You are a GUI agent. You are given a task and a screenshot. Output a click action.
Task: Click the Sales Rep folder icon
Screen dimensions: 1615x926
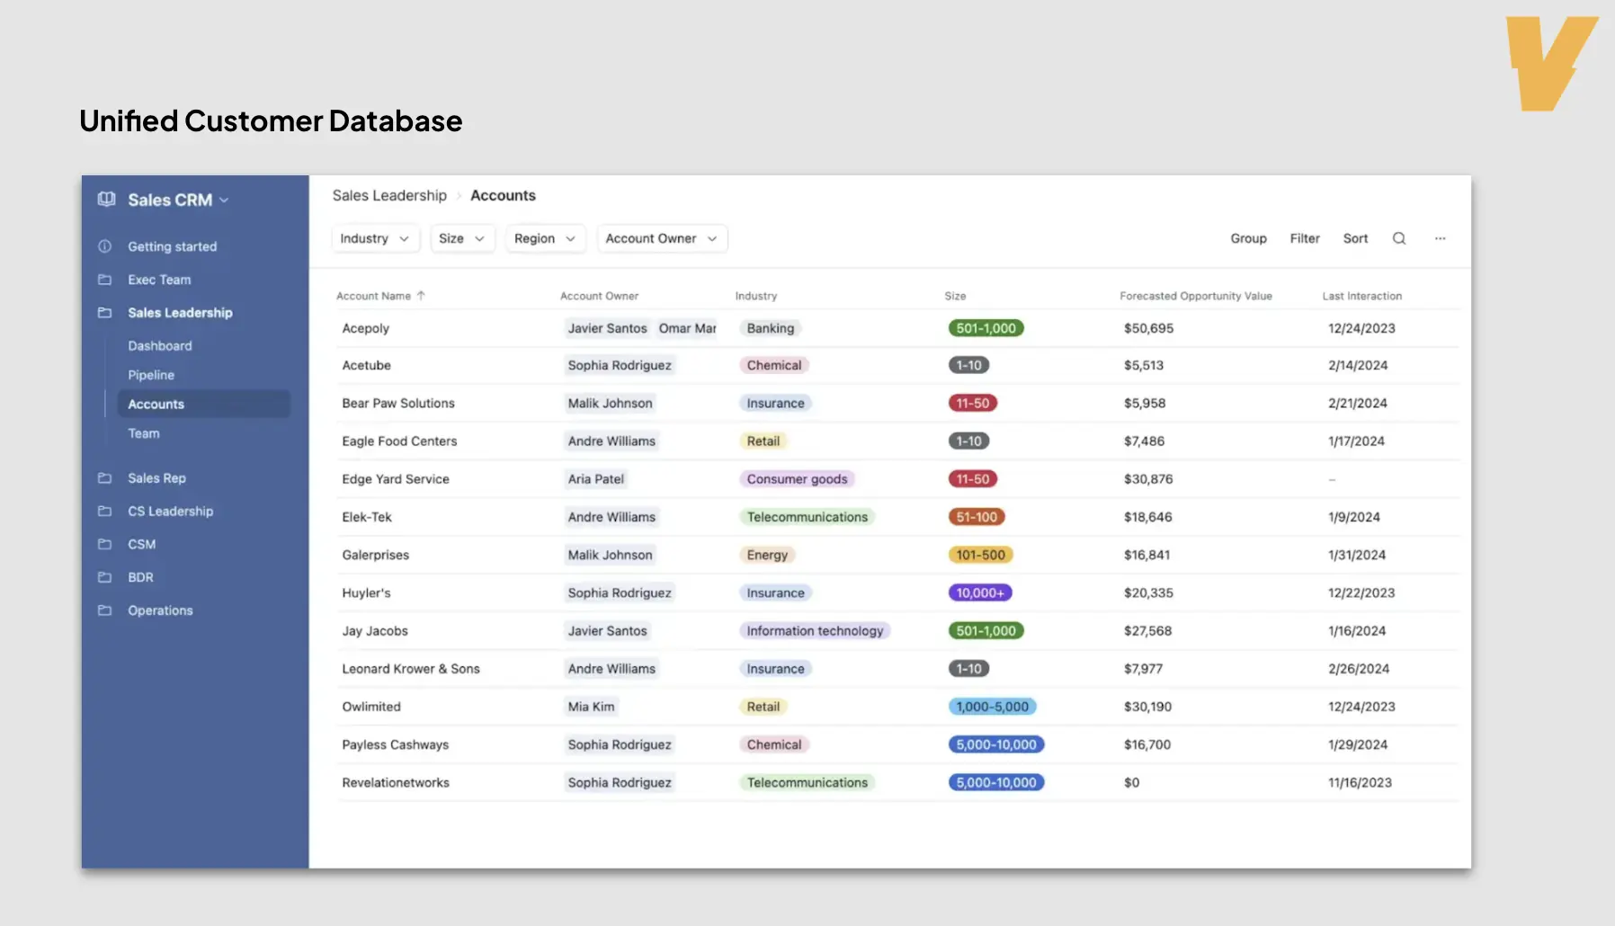pyautogui.click(x=104, y=477)
